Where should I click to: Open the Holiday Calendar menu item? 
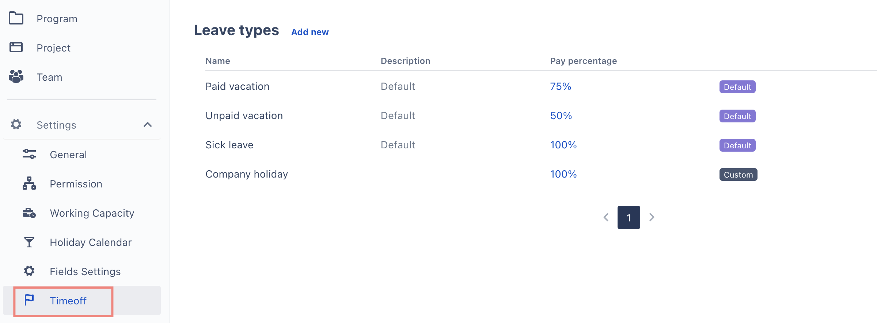(91, 242)
